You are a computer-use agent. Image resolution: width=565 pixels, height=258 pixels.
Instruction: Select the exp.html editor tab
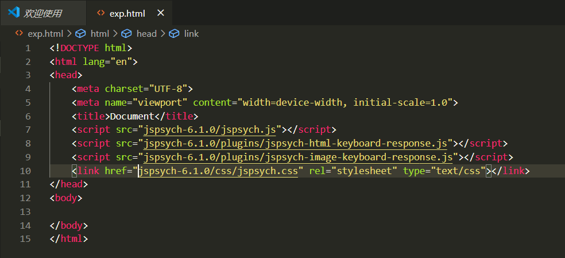coord(127,13)
